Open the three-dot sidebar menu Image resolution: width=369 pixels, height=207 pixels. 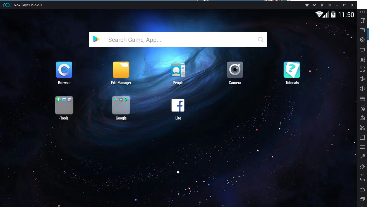tap(362, 12)
